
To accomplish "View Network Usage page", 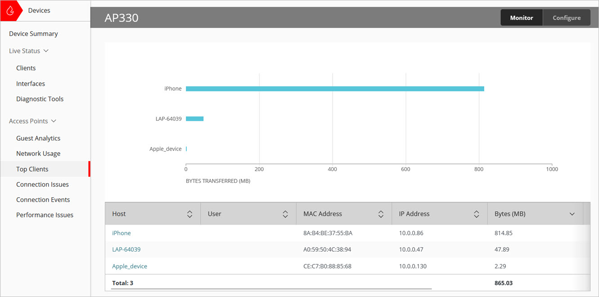I will (39, 153).
